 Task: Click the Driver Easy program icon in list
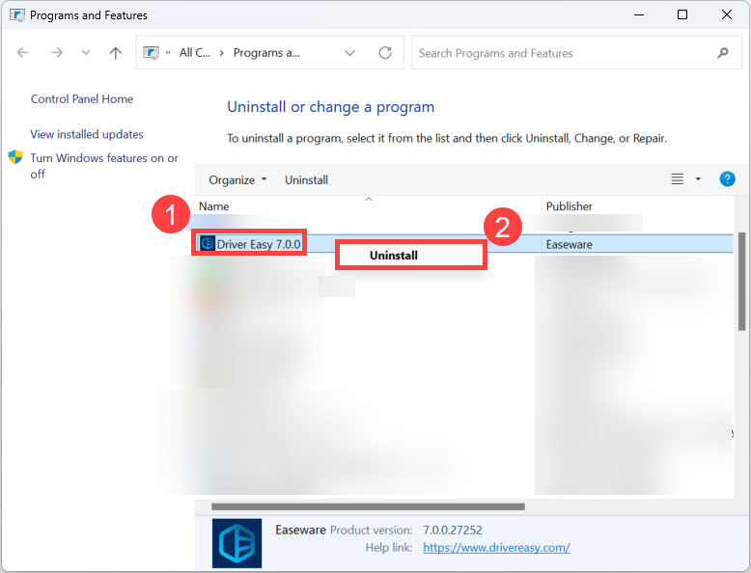pyautogui.click(x=207, y=244)
